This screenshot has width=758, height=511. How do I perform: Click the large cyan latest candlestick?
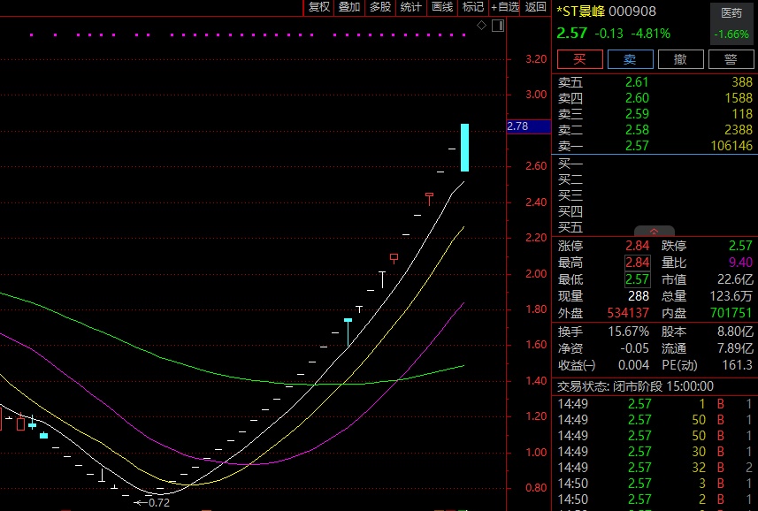coord(464,148)
